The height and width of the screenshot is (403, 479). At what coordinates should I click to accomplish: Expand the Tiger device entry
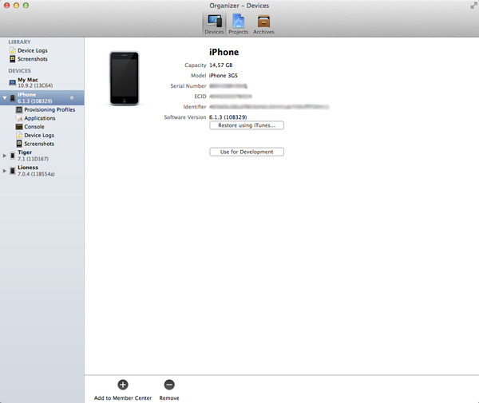[x=5, y=156]
